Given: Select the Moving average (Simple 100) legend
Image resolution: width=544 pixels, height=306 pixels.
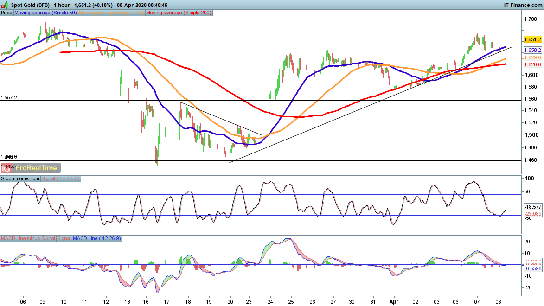Looking at the screenshot, I should click(111, 13).
